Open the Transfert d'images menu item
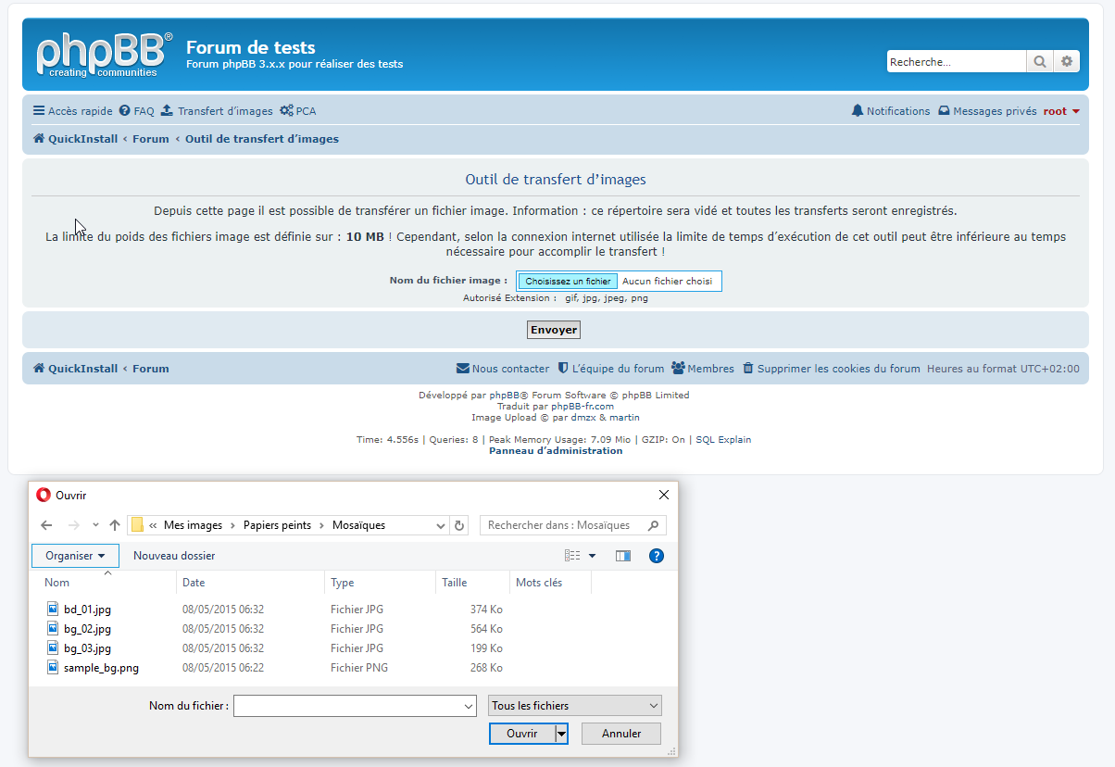The height and width of the screenshot is (767, 1115). [217, 111]
